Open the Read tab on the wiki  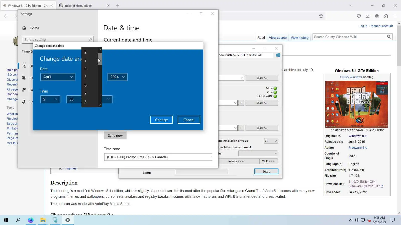[261, 37]
